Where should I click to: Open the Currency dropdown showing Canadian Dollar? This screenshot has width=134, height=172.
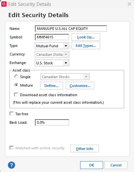tap(52, 54)
